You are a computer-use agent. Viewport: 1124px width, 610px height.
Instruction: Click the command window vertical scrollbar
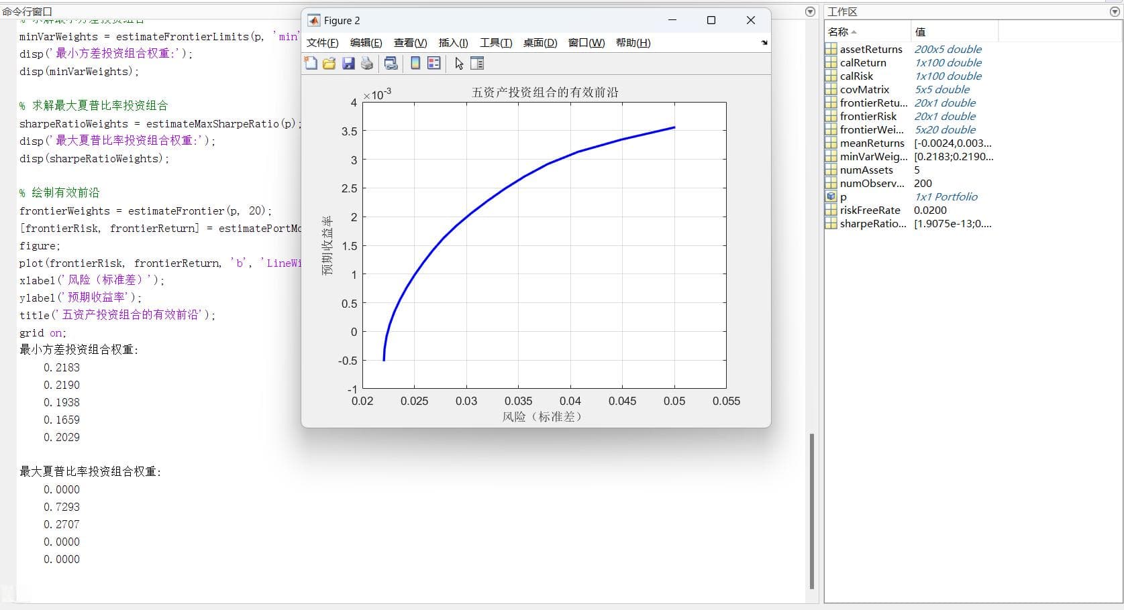[x=811, y=511]
